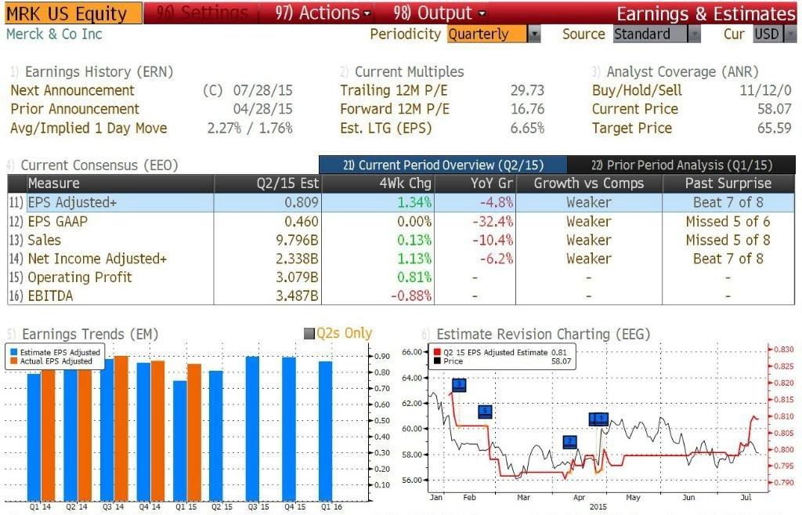802x515 pixels.
Task: Click the Trailing 12M P/E value 29.73
Action: (527, 91)
